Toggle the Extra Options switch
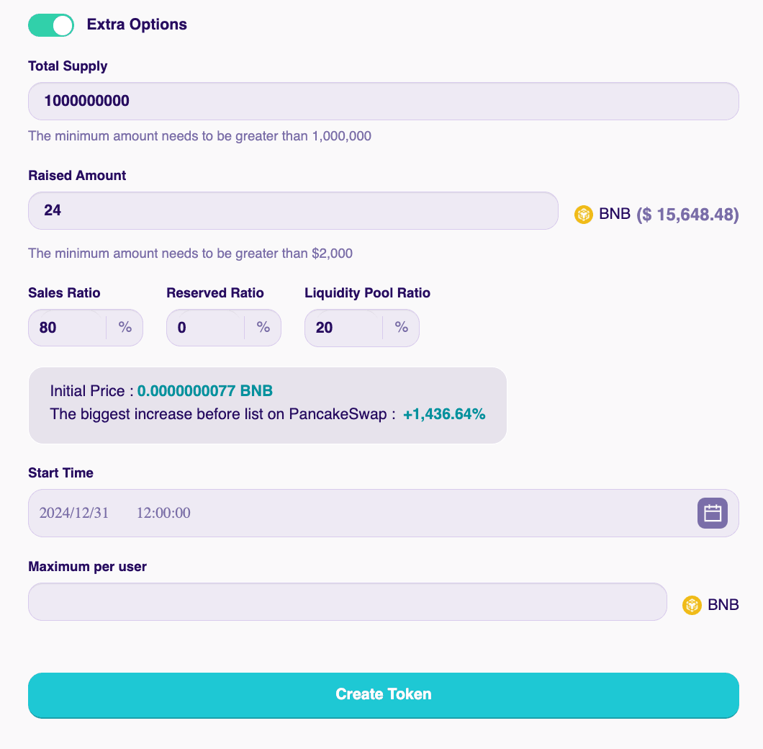 click(x=51, y=25)
